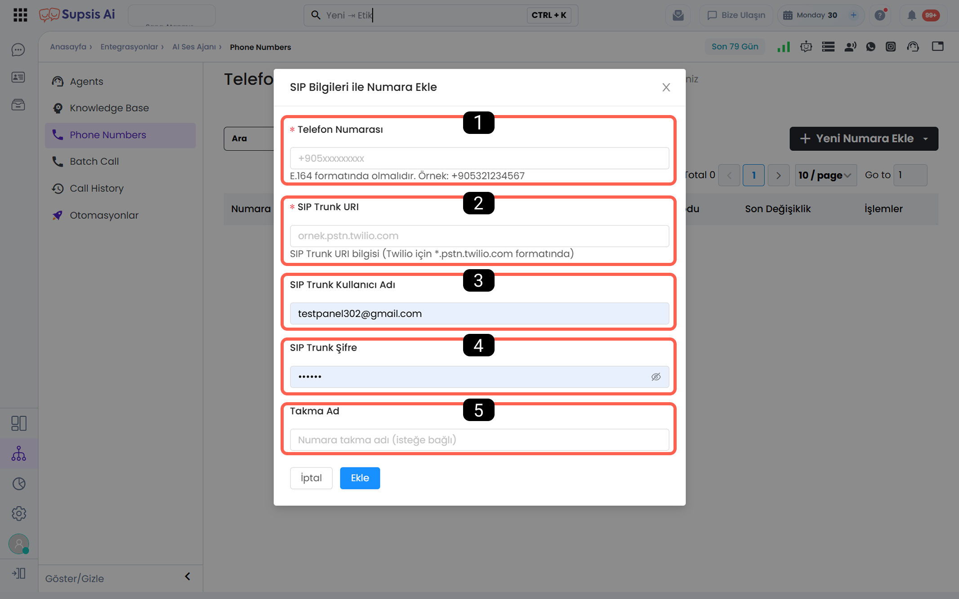The width and height of the screenshot is (959, 599).
Task: Click the İptal button
Action: [311, 478]
